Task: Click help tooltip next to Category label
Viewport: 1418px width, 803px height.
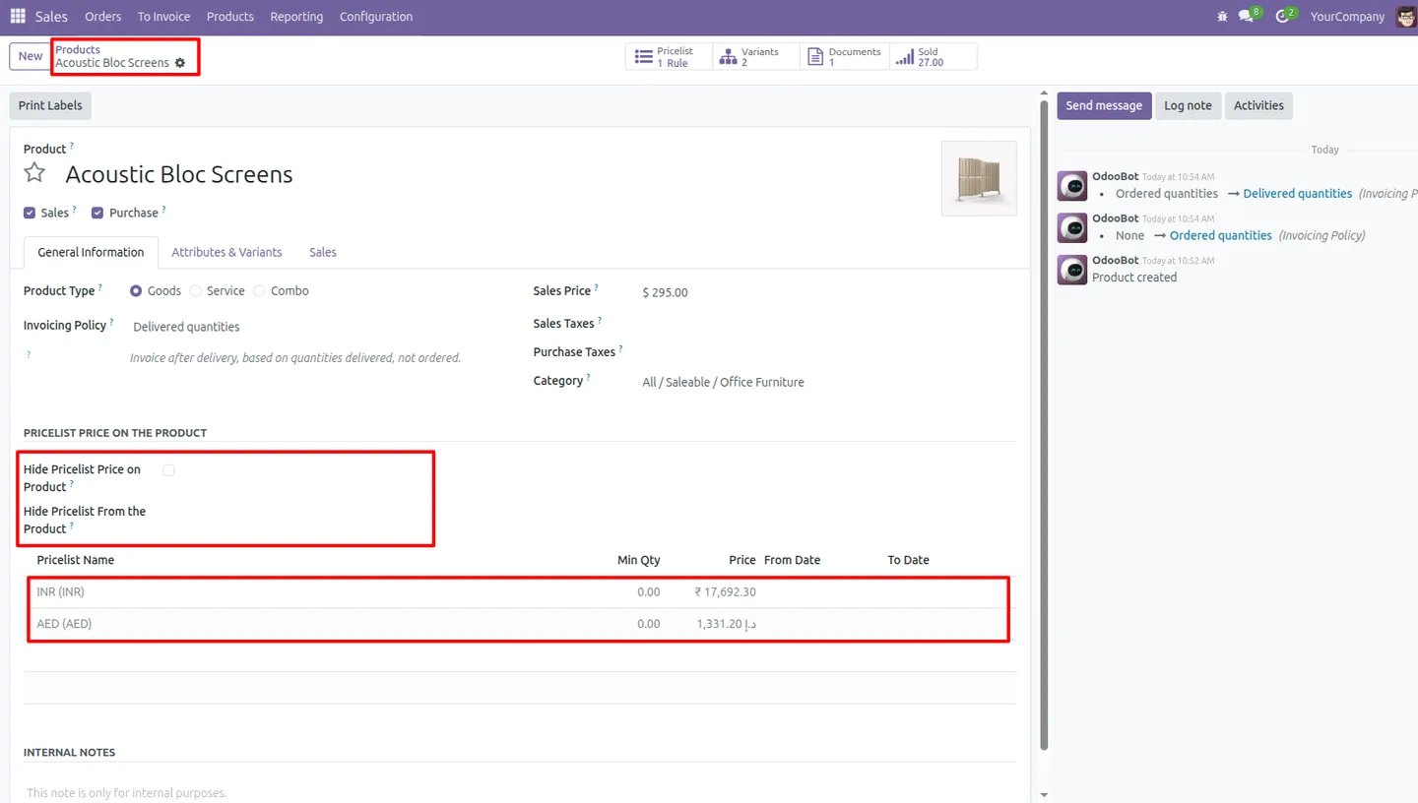Action: tap(589, 377)
